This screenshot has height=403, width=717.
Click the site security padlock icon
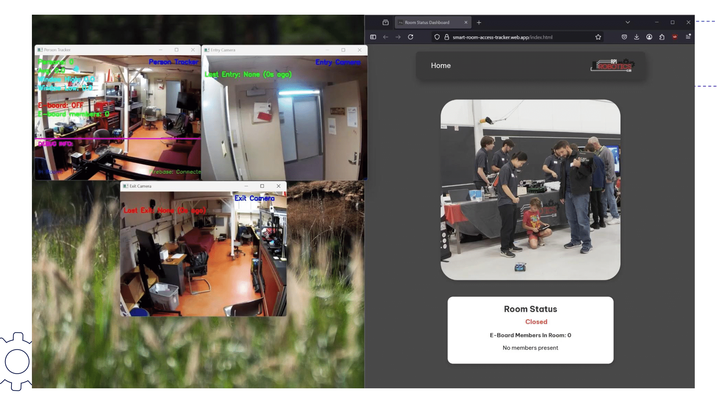(x=447, y=37)
